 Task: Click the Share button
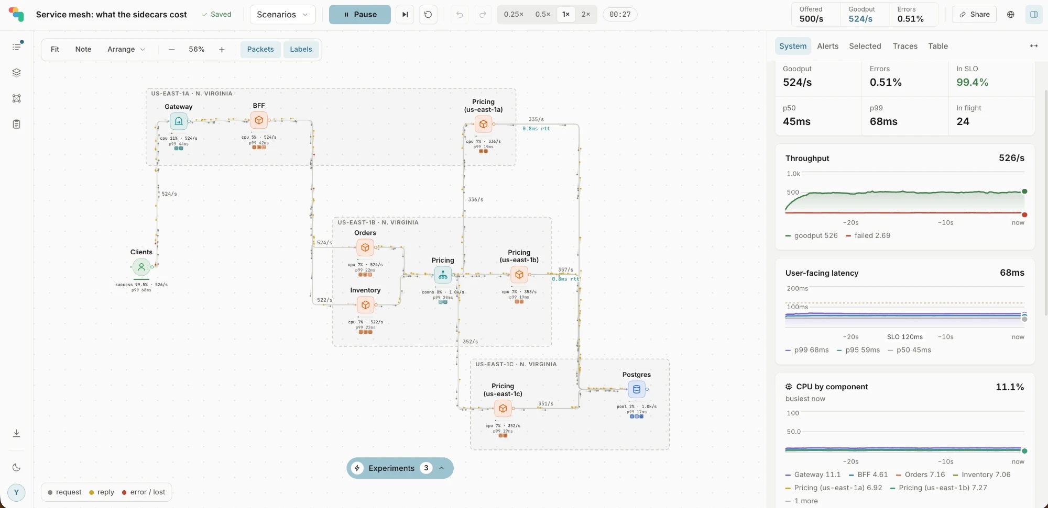tap(975, 15)
